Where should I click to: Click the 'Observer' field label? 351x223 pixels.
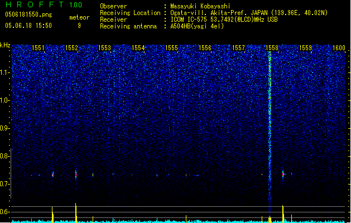pos(113,6)
